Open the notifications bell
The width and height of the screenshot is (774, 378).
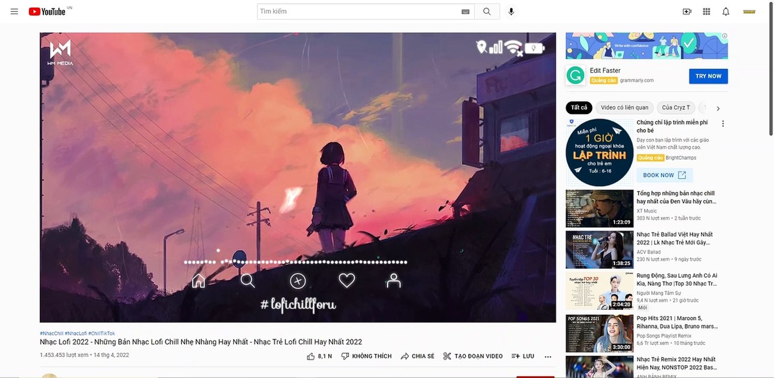(726, 12)
